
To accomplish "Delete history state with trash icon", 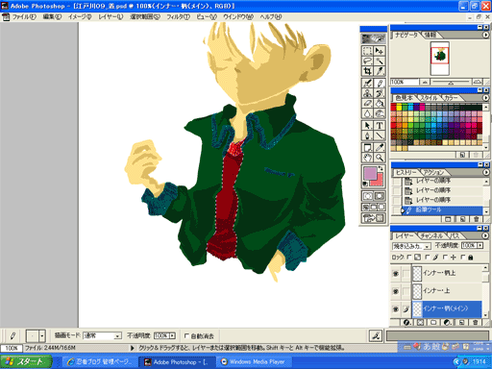I will click(x=476, y=219).
